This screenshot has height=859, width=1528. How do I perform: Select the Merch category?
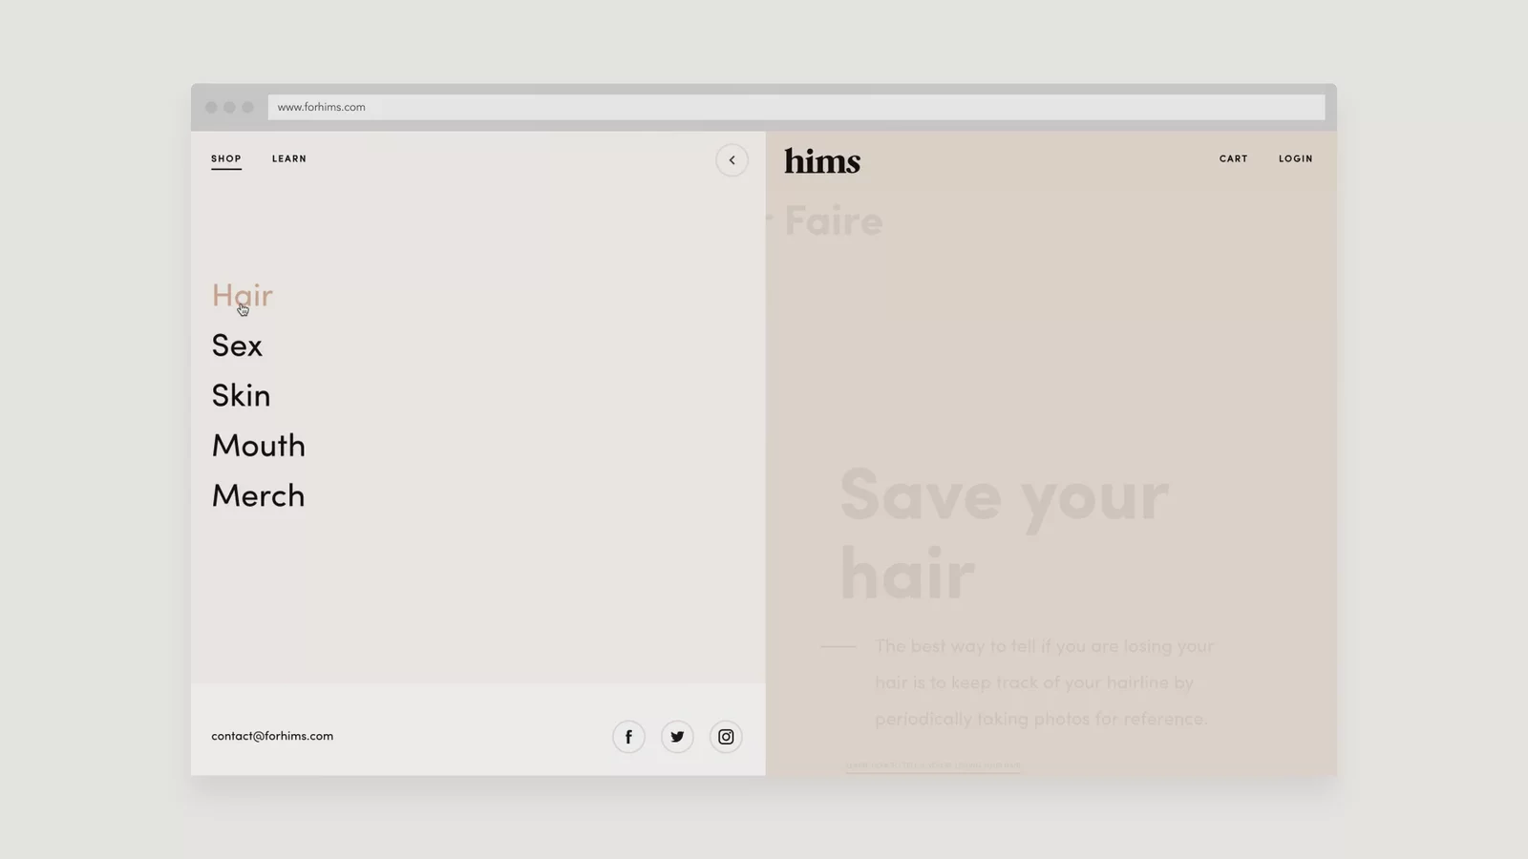pos(258,495)
